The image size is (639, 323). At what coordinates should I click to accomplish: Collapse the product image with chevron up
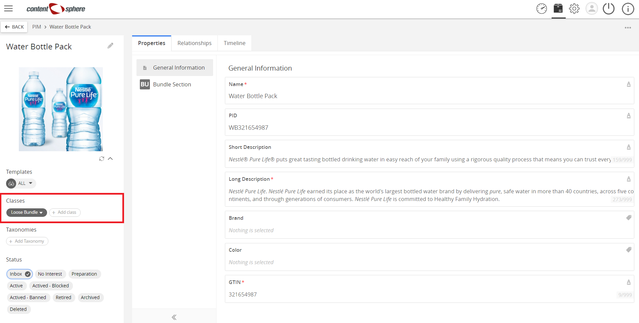click(110, 159)
